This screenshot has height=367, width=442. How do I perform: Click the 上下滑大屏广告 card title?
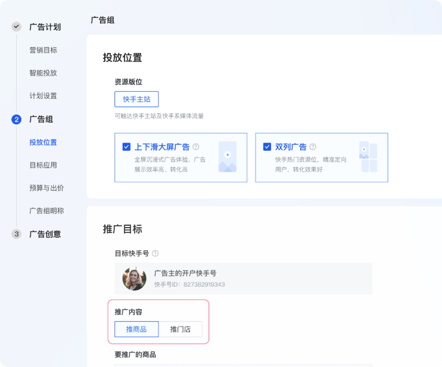click(x=162, y=147)
